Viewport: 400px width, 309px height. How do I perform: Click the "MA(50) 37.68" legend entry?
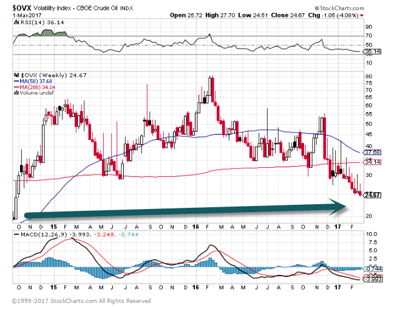pyautogui.click(x=36, y=81)
